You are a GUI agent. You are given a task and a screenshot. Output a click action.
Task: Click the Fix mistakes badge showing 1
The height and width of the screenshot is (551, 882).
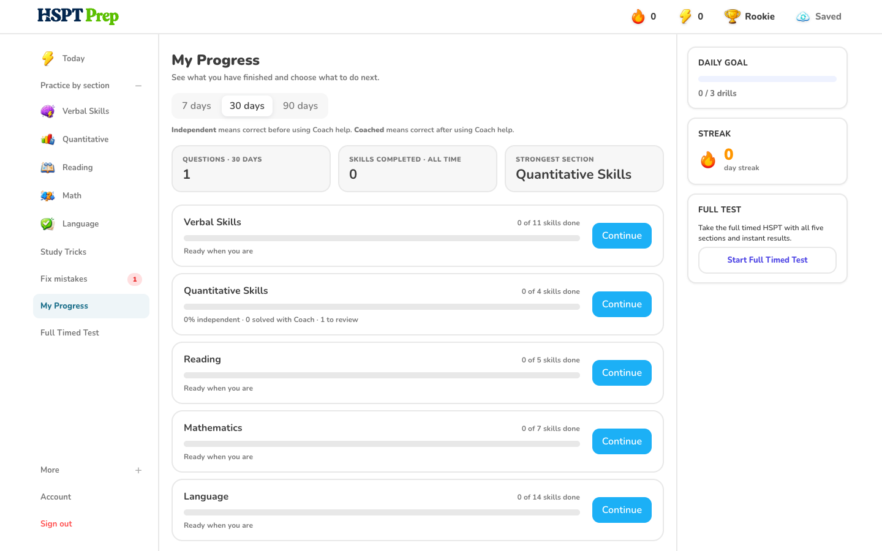pyautogui.click(x=135, y=279)
